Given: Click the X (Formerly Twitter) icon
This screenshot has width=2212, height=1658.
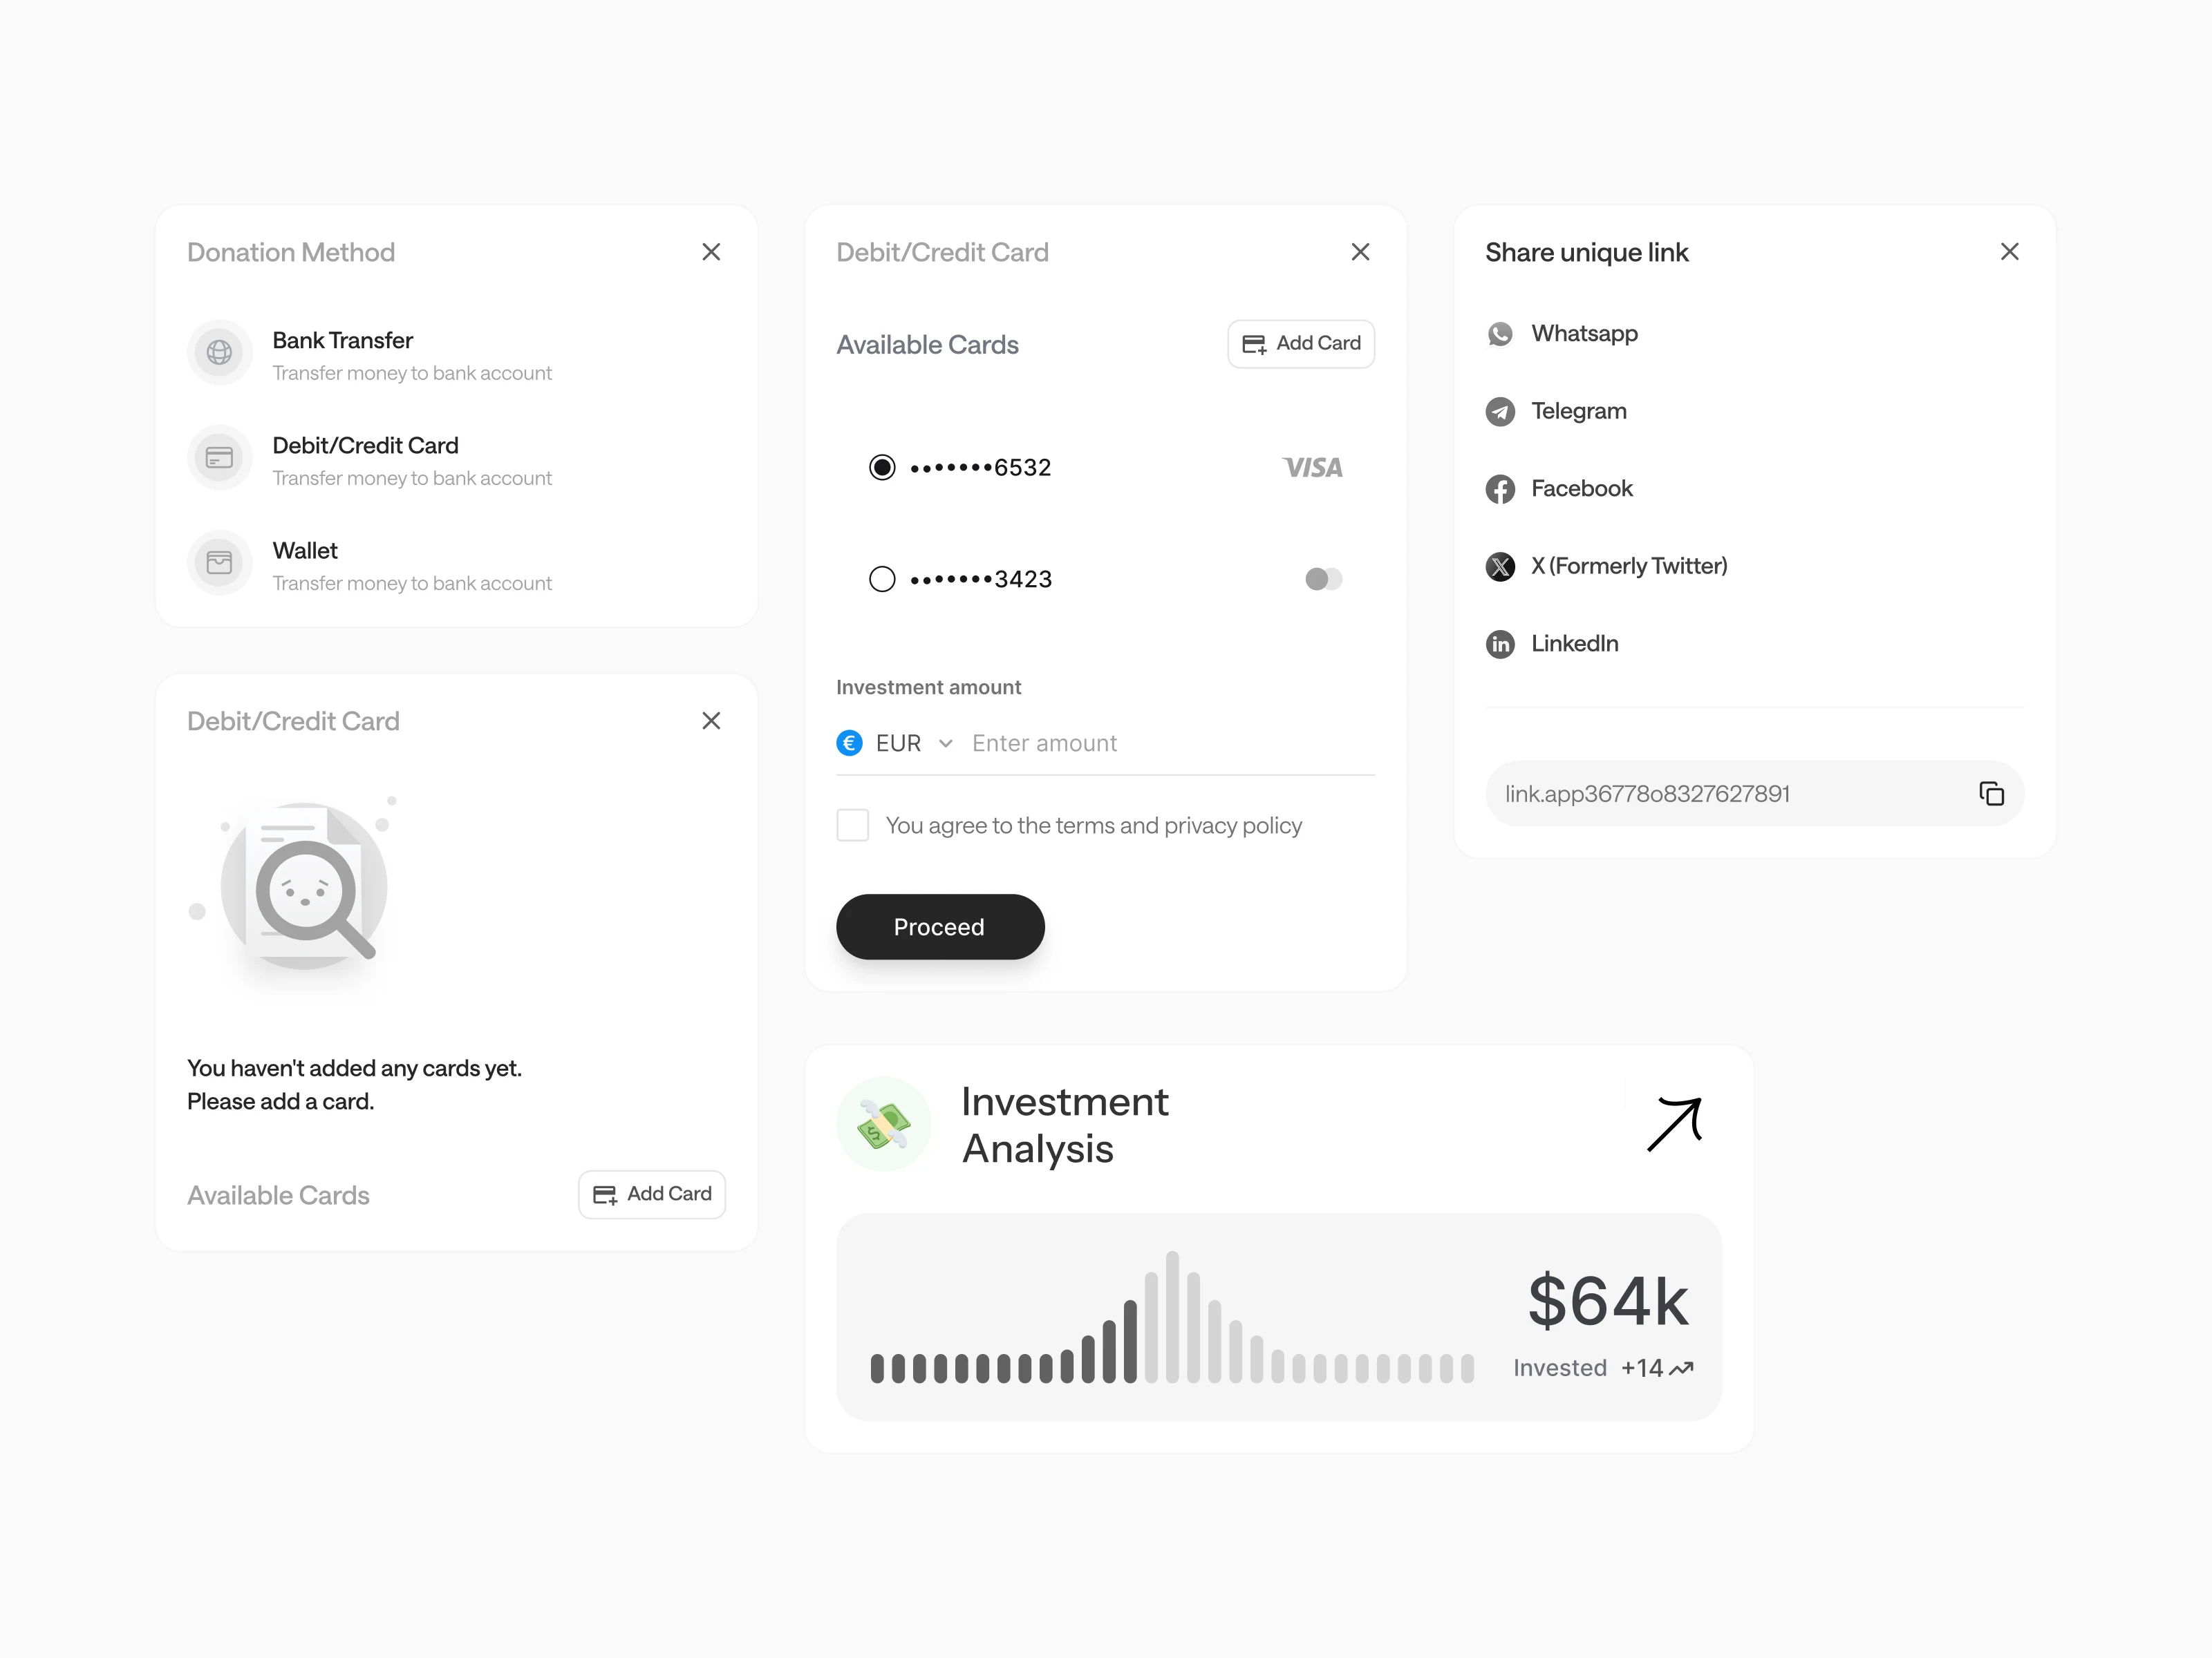Looking at the screenshot, I should (x=1499, y=566).
